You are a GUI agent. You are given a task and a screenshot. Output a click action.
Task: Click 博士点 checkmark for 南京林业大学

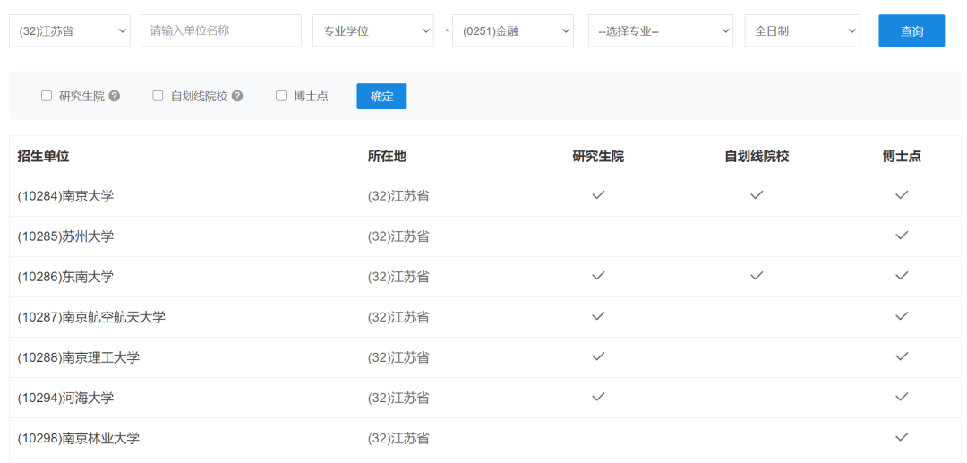902,437
